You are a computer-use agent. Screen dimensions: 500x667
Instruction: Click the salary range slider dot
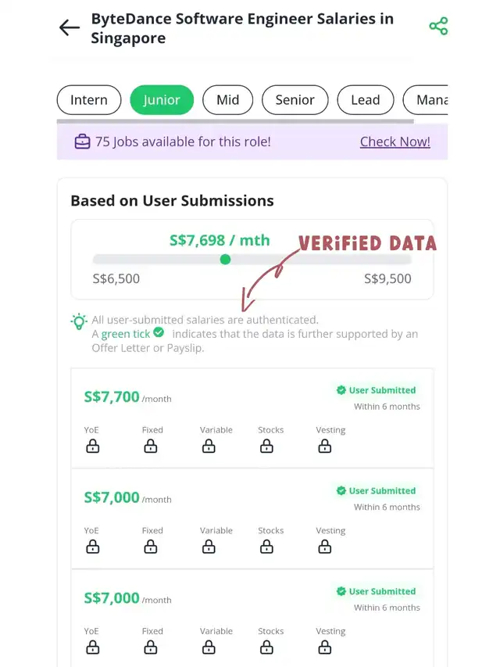point(225,259)
